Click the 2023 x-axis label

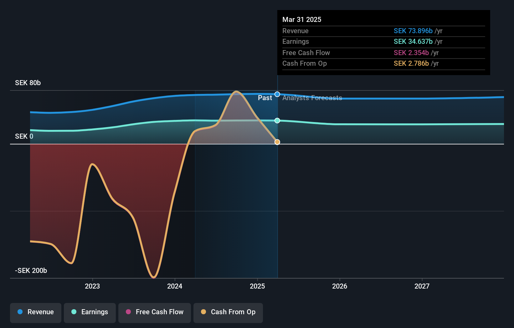click(92, 286)
